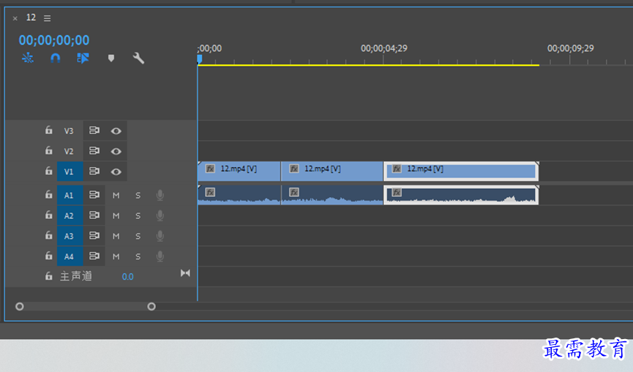Target the V2 track label
Image resolution: width=633 pixels, height=372 pixels.
pyautogui.click(x=69, y=151)
